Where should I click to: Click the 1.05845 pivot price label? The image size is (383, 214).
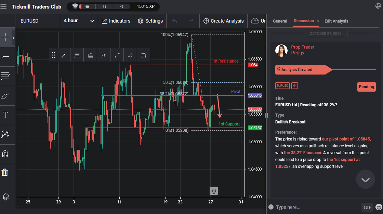point(255,95)
